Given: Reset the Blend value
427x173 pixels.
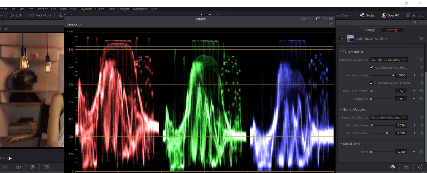Looking at the screenshot, I should click(x=421, y=152).
